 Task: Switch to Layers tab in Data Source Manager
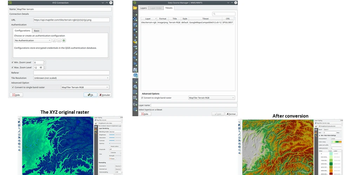pyautogui.click(x=143, y=8)
